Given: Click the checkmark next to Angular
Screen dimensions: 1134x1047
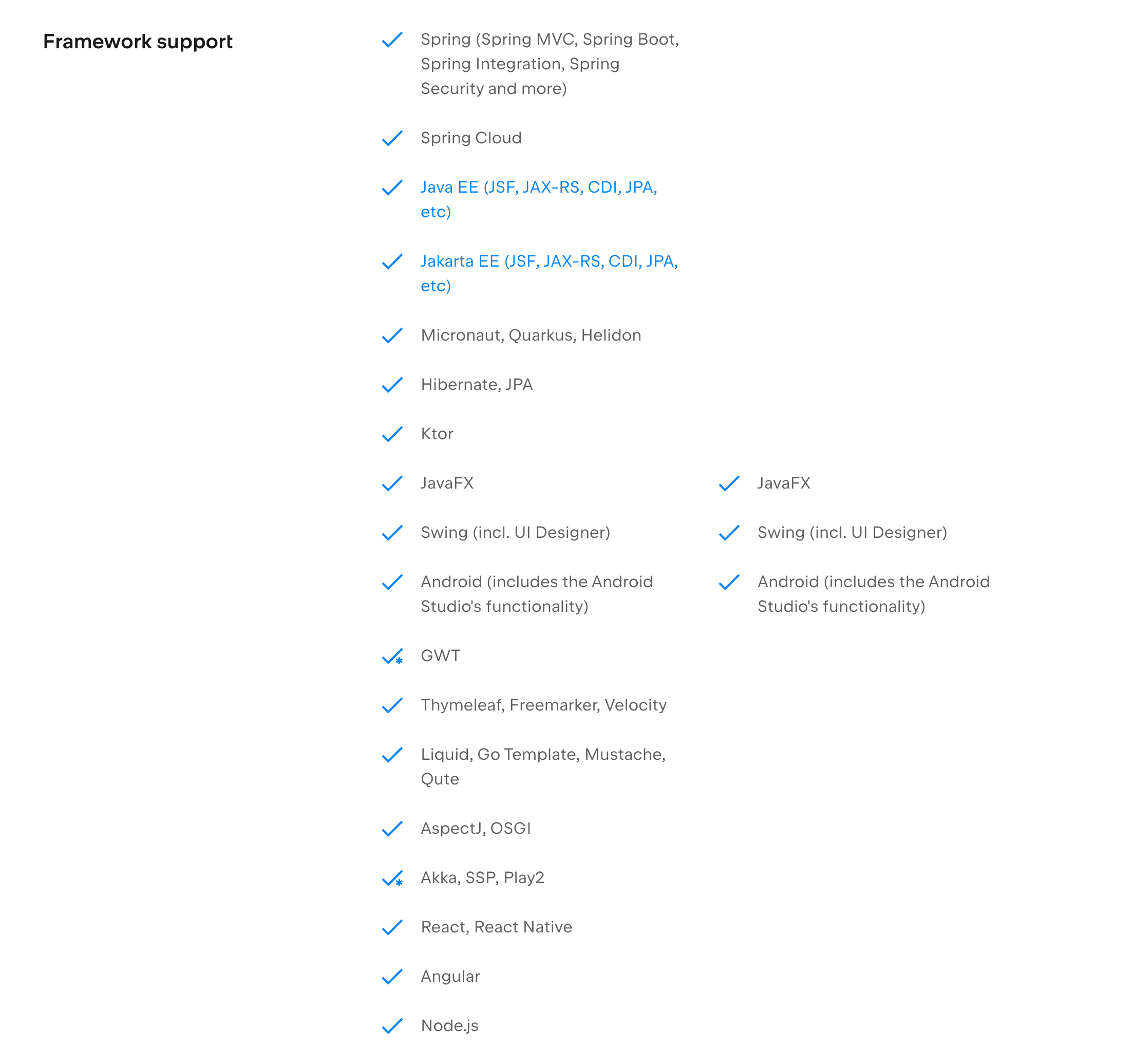Looking at the screenshot, I should point(392,977).
